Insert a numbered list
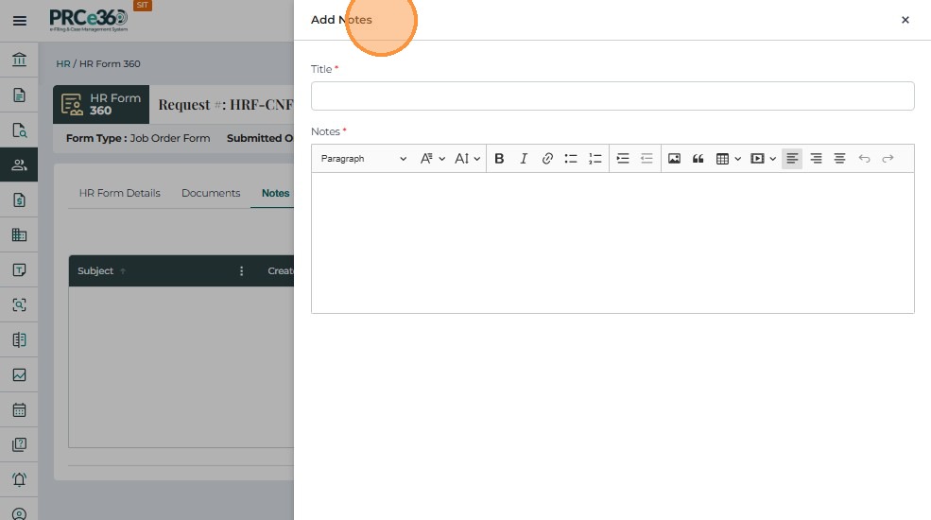This screenshot has width=931, height=520. tap(595, 159)
